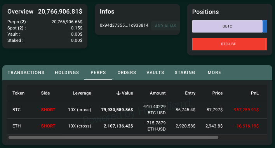This screenshot has height=148, width=275.
Task: Click the value 2,107,136.42$
Action: click(118, 126)
